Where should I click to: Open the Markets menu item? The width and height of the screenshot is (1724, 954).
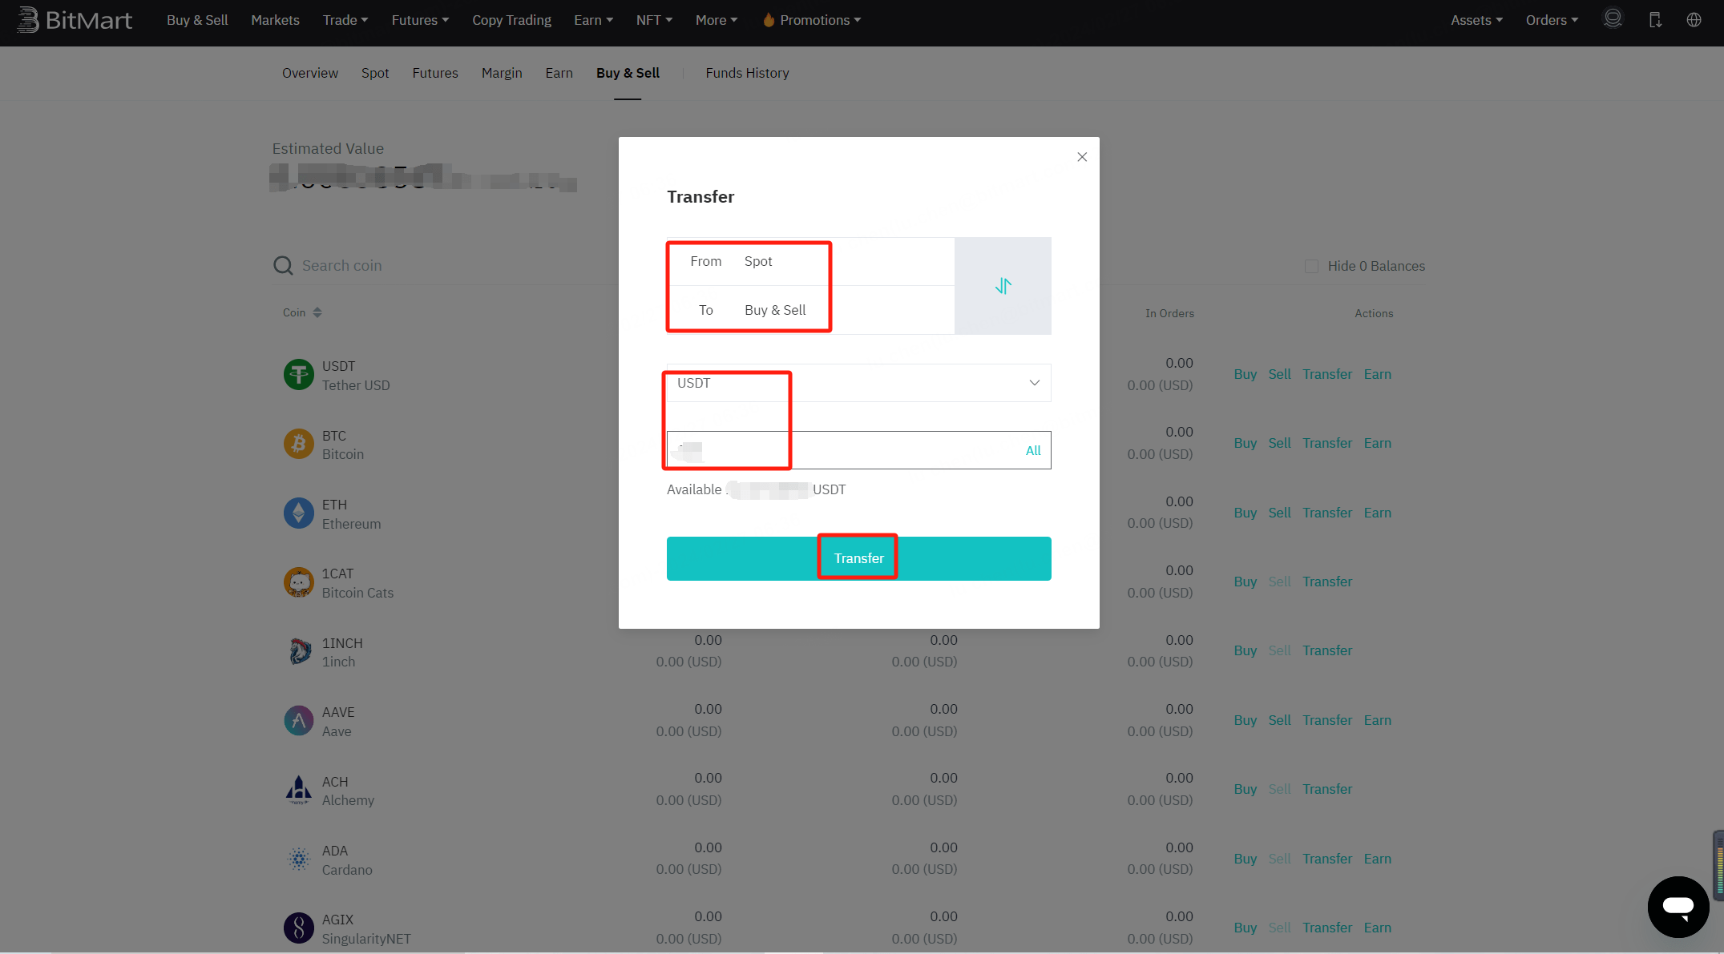point(275,19)
